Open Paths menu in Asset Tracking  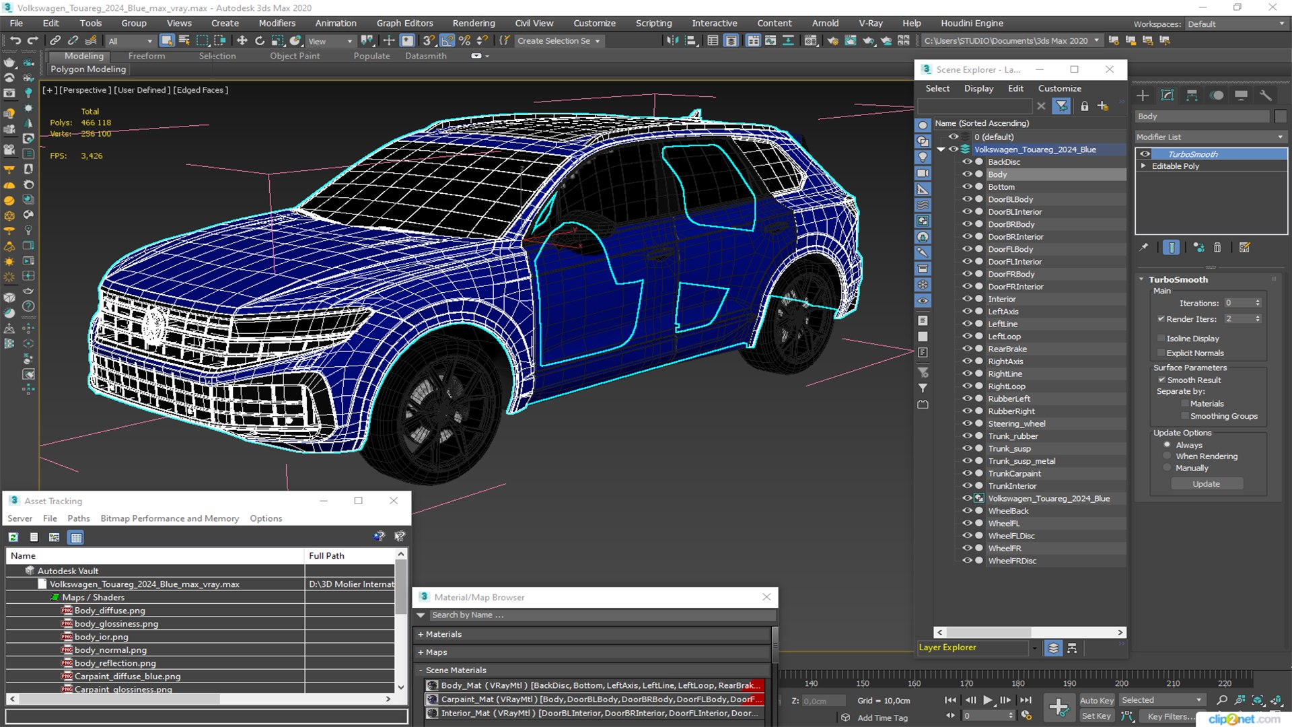[x=78, y=518]
